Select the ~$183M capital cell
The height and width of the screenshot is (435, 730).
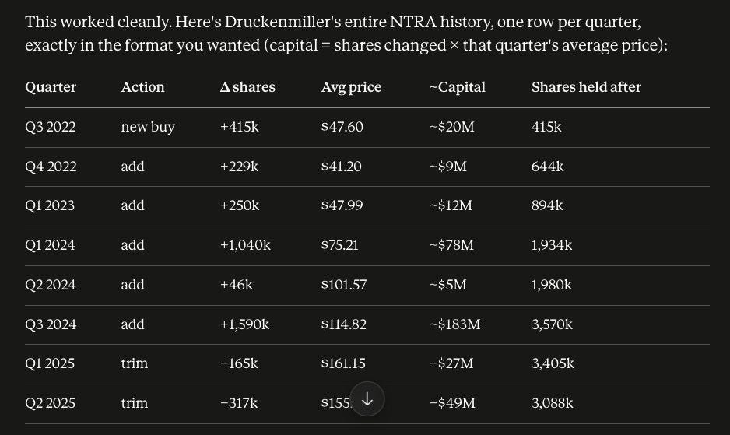click(454, 324)
